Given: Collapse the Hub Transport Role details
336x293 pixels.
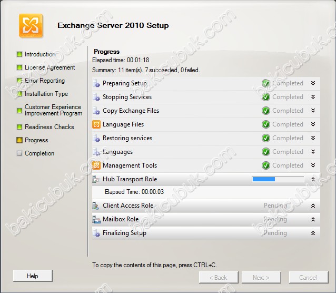Looking at the screenshot, I should click(313, 179).
